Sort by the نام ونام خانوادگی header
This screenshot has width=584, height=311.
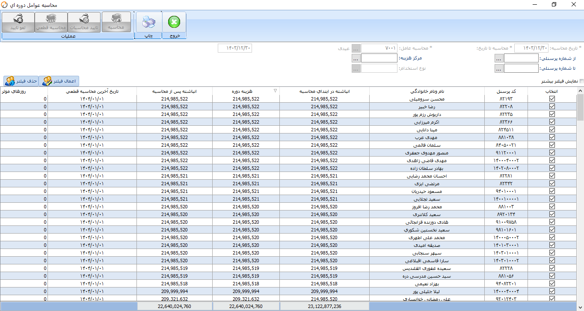(427, 91)
